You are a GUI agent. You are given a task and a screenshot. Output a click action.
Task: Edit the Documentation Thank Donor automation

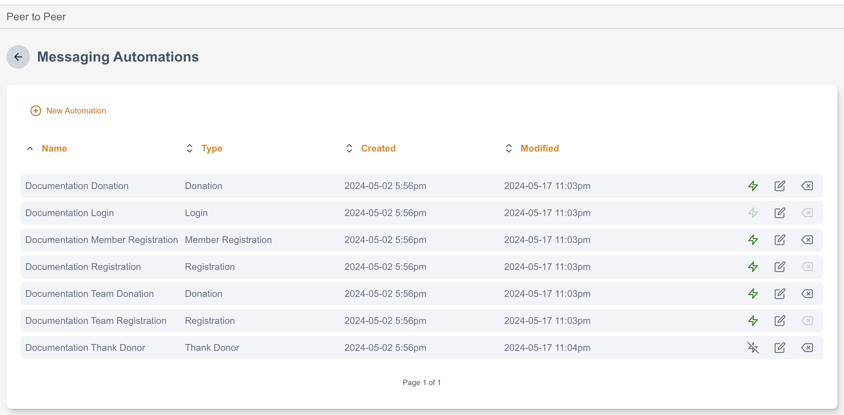pyautogui.click(x=779, y=348)
